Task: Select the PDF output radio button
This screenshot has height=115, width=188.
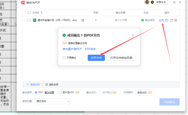Action: click(36, 92)
